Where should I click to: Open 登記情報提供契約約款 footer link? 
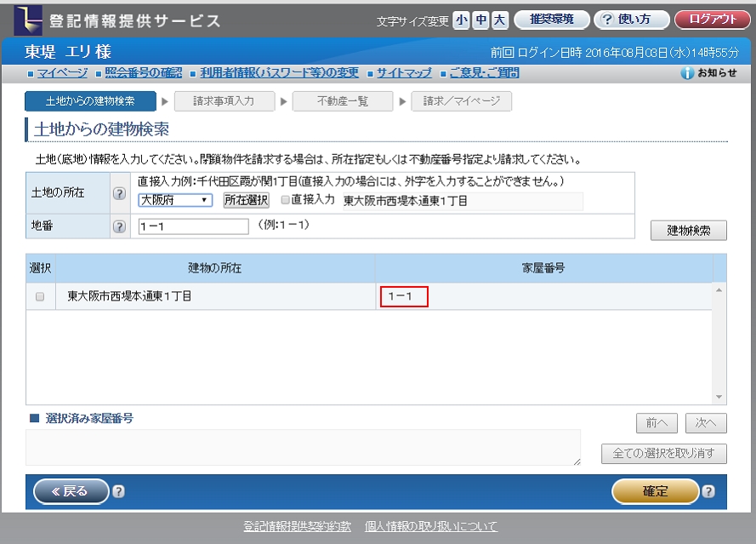click(298, 526)
